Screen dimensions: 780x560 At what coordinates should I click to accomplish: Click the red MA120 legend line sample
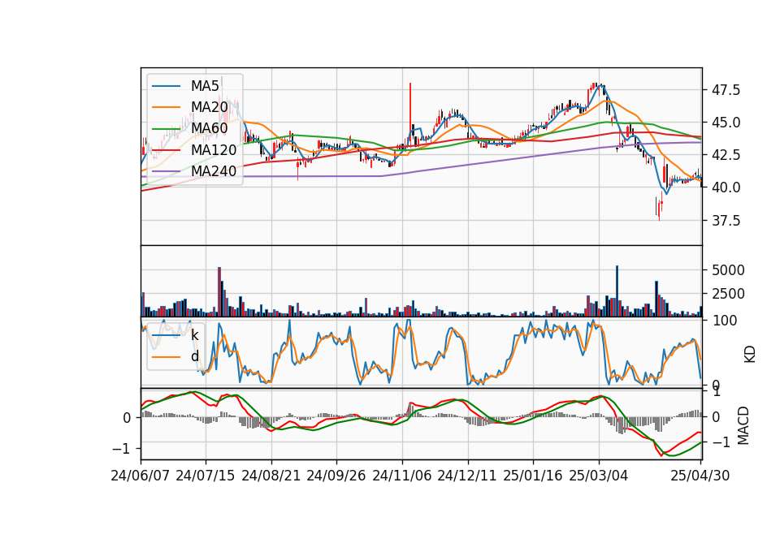point(166,150)
